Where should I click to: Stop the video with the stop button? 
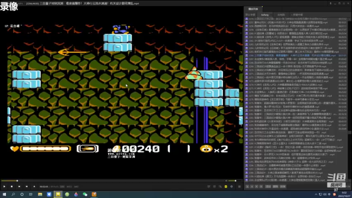[12, 187]
